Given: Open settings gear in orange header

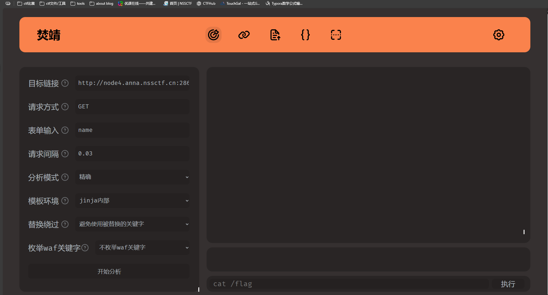Looking at the screenshot, I should coord(499,35).
